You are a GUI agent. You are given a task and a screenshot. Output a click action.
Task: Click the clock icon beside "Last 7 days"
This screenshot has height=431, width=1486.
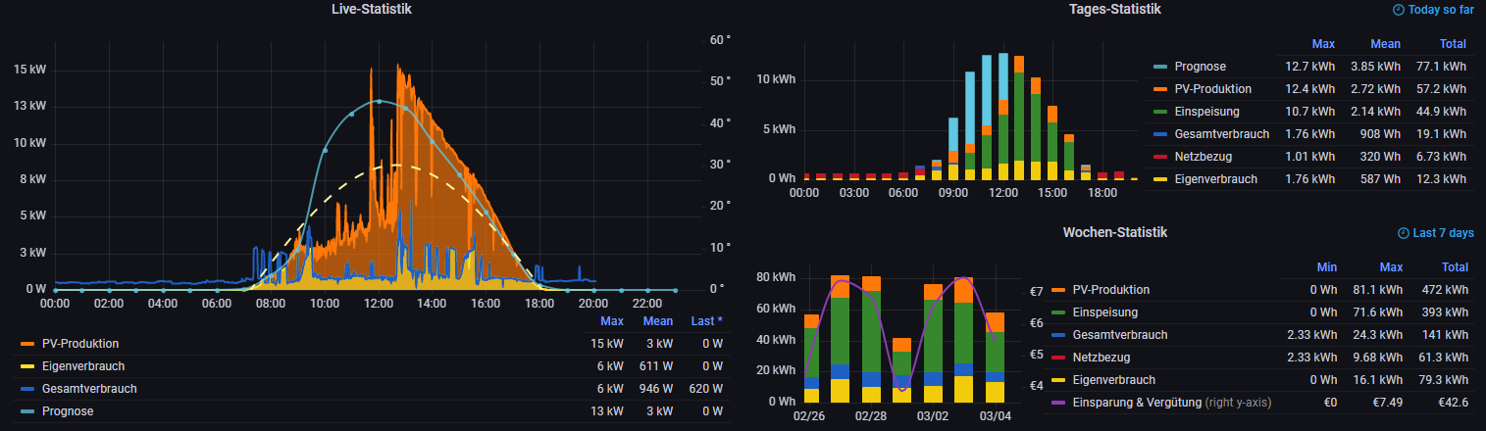click(1403, 233)
